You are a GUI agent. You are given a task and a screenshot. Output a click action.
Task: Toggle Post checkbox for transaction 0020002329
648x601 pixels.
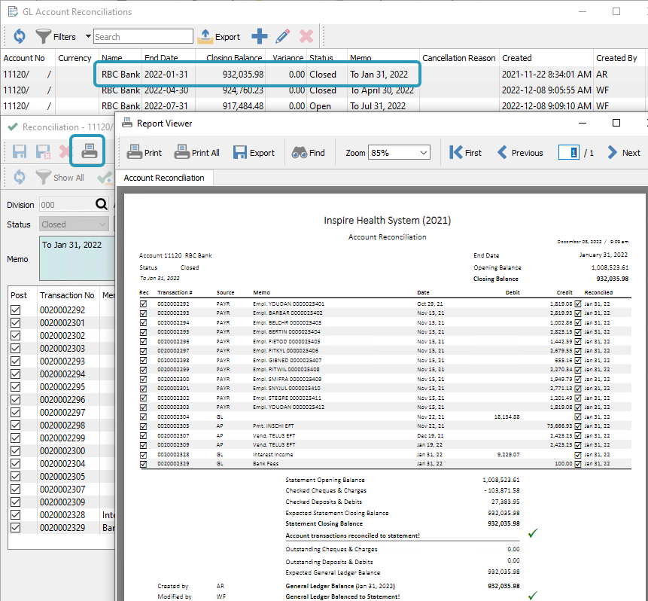pos(15,527)
